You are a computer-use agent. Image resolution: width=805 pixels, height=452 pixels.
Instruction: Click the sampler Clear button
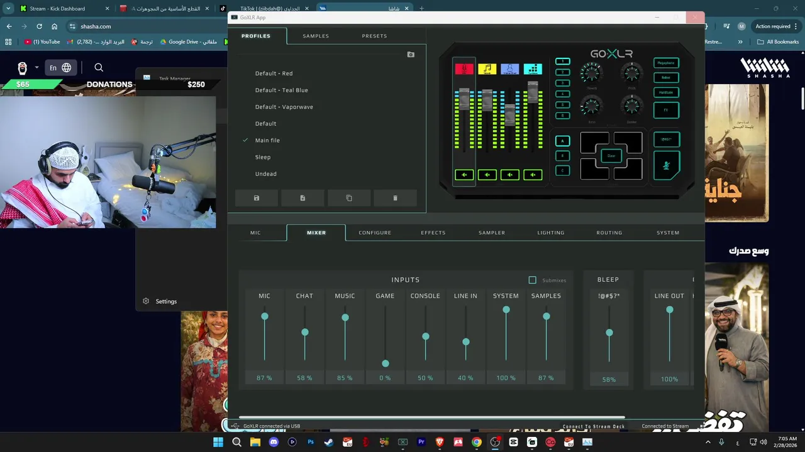pyautogui.click(x=611, y=156)
